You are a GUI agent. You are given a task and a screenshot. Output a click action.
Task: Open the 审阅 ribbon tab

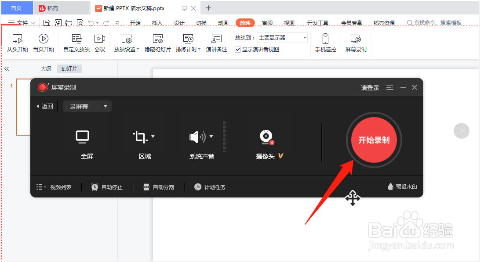tap(267, 23)
